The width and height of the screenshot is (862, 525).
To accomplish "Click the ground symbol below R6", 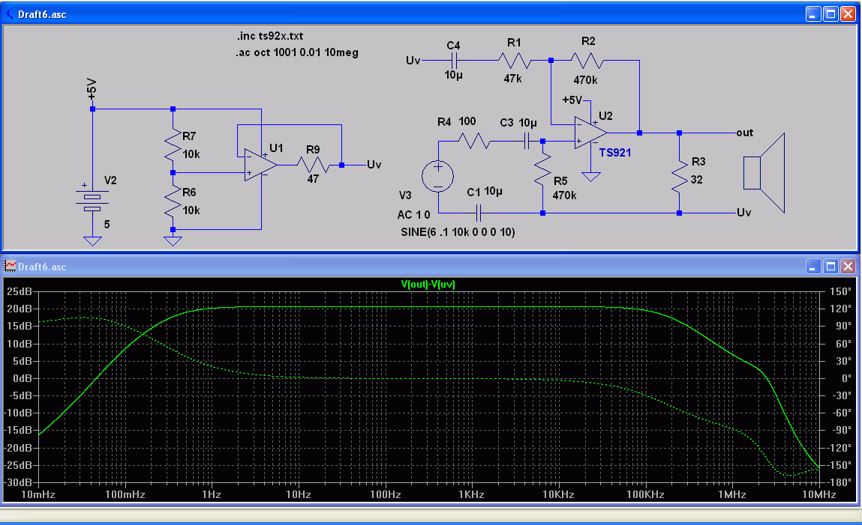I will (173, 241).
